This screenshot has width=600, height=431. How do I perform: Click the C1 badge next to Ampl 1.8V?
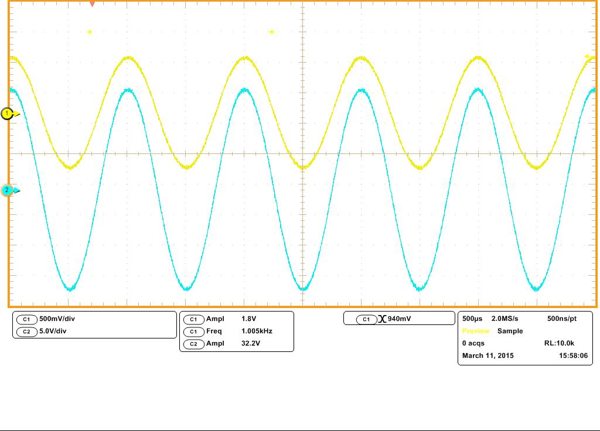click(193, 319)
